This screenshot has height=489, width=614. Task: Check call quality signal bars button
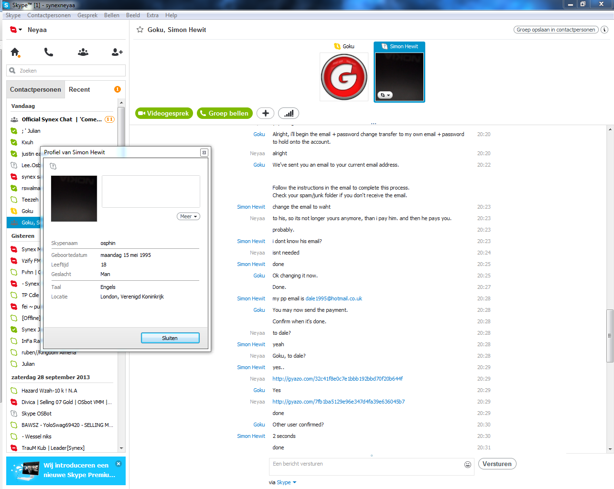pos(289,113)
